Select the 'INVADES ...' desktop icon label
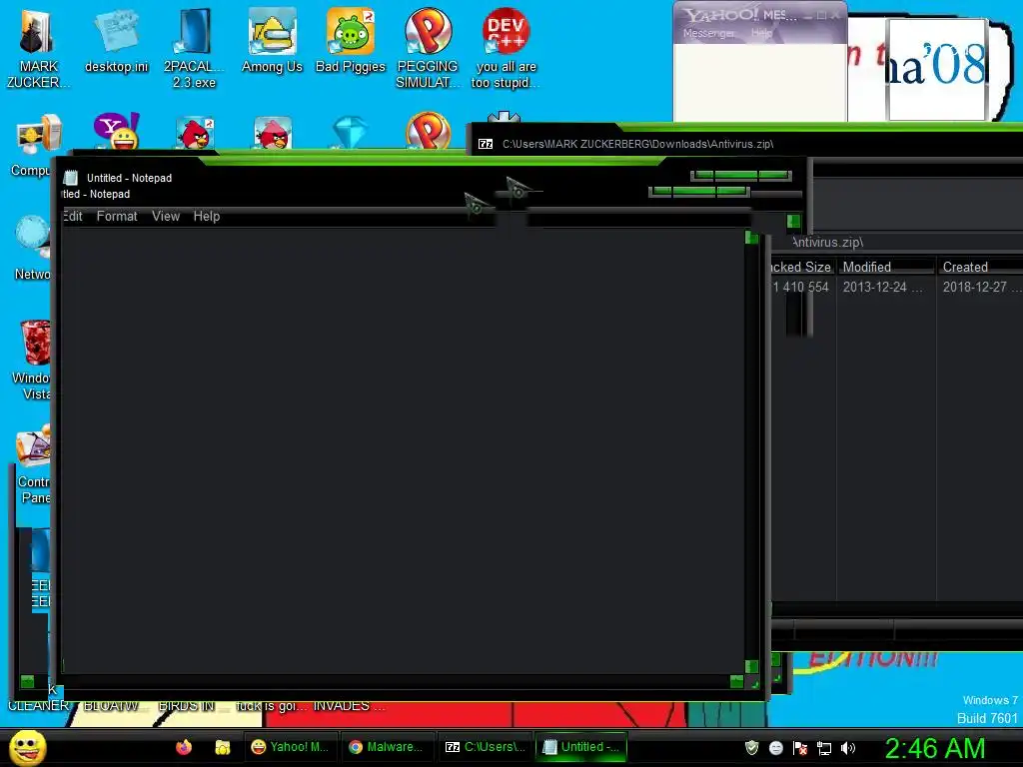Viewport: 1023px width, 767px height. click(x=349, y=706)
